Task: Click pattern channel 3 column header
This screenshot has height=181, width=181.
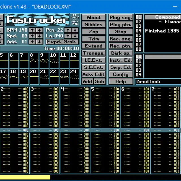Action: (32, 89)
